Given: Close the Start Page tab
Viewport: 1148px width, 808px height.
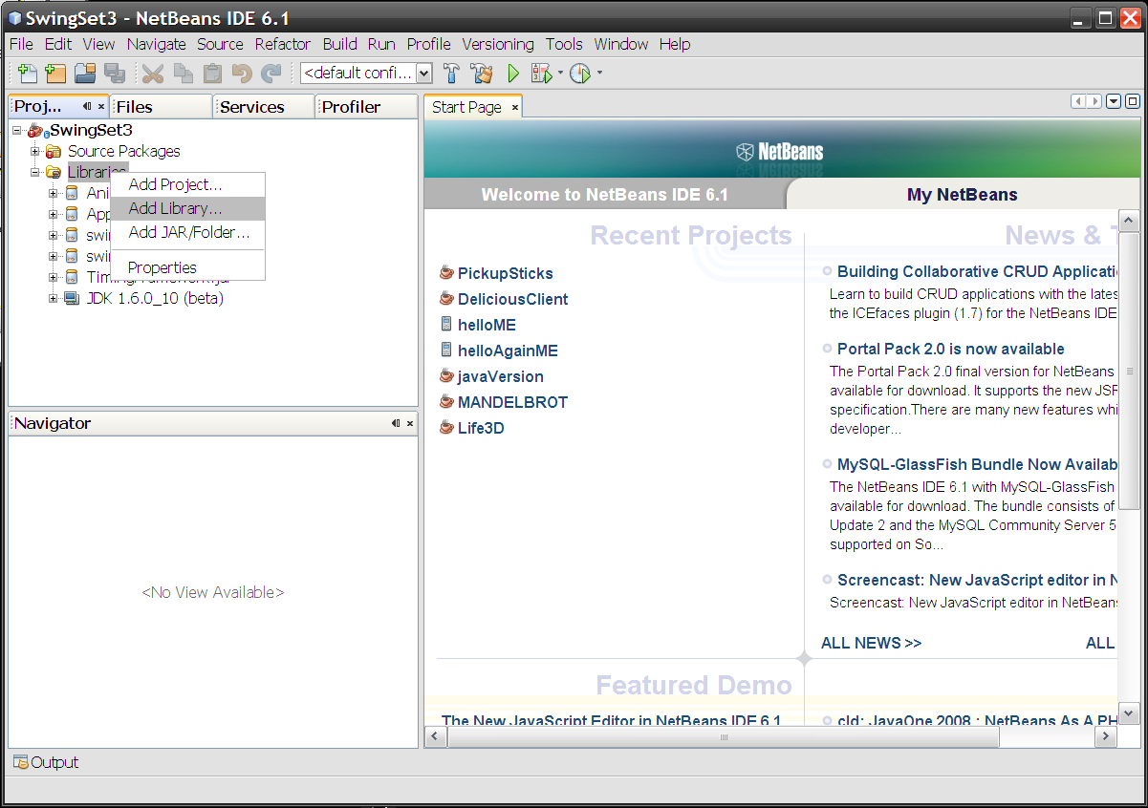Looking at the screenshot, I should pyautogui.click(x=514, y=108).
